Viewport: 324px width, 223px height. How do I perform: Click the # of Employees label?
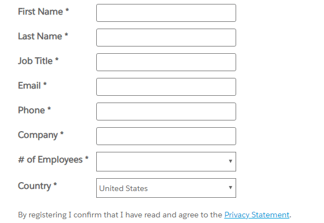coord(53,160)
